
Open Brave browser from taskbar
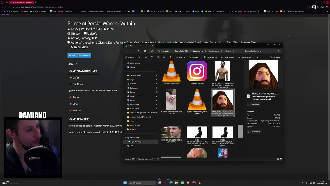(188, 183)
